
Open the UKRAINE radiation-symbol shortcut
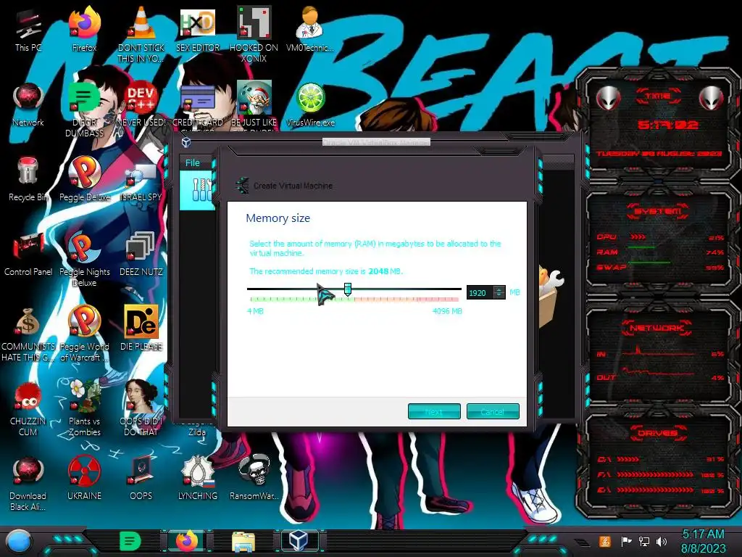pyautogui.click(x=85, y=479)
